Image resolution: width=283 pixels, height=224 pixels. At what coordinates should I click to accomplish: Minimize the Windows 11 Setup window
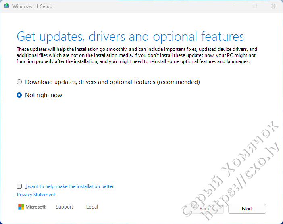click(237, 6)
